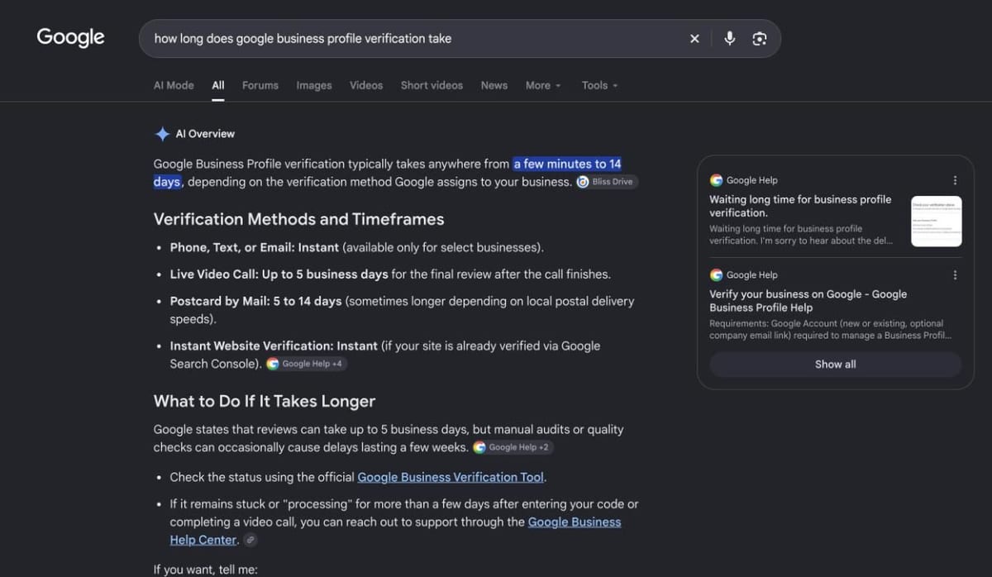Click 'Postcard by Mail: 5 to 14 days' text

[x=255, y=301]
